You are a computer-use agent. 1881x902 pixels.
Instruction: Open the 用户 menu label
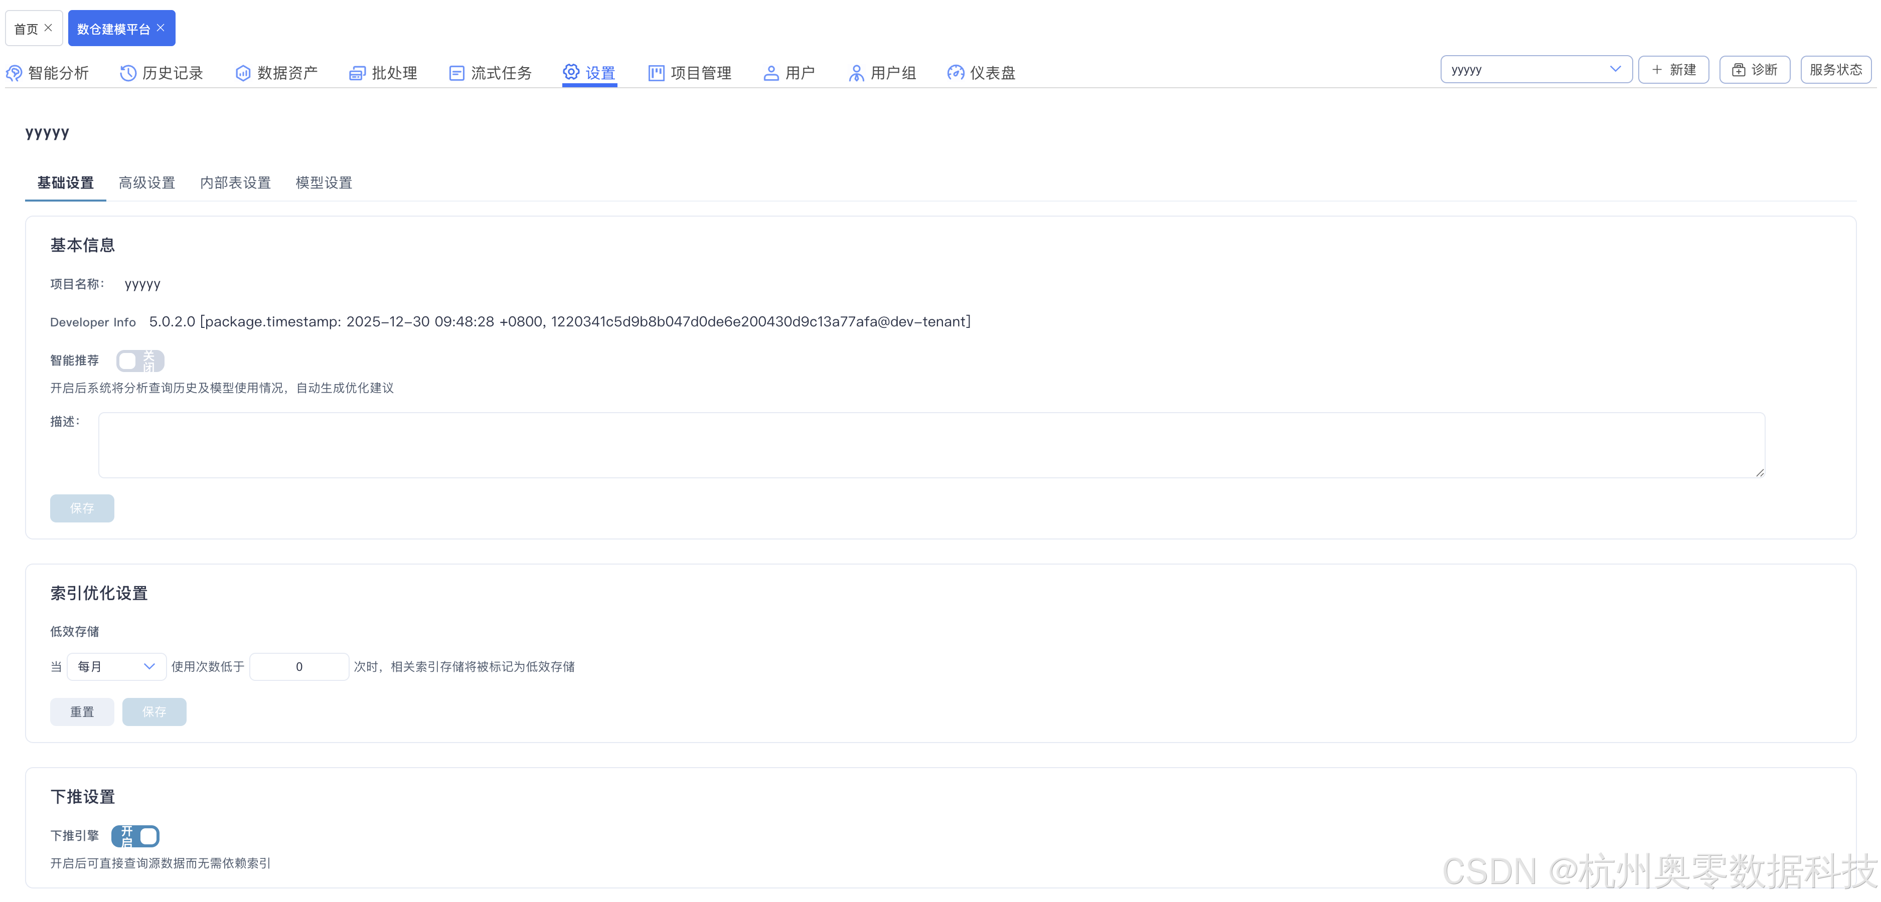[800, 73]
